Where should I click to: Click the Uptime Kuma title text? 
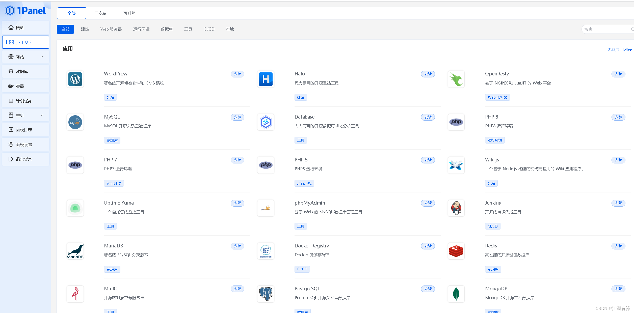[119, 203]
